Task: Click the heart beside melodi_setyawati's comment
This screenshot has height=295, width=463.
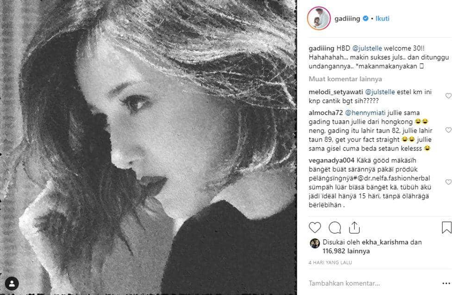Action: point(448,95)
